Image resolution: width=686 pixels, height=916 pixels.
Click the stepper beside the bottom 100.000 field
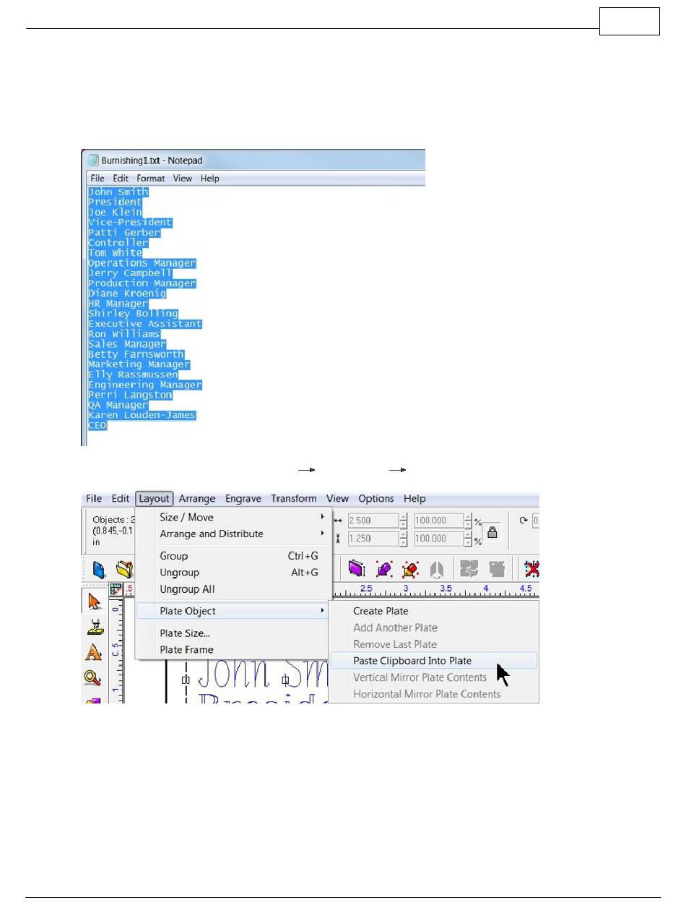tap(469, 539)
